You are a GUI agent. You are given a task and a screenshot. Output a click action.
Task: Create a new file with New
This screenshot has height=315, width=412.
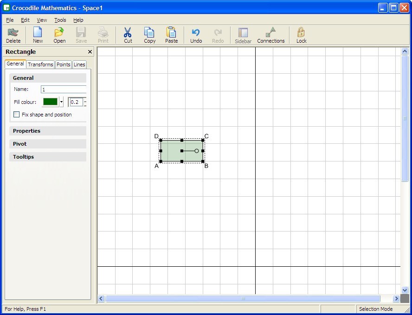click(x=38, y=35)
